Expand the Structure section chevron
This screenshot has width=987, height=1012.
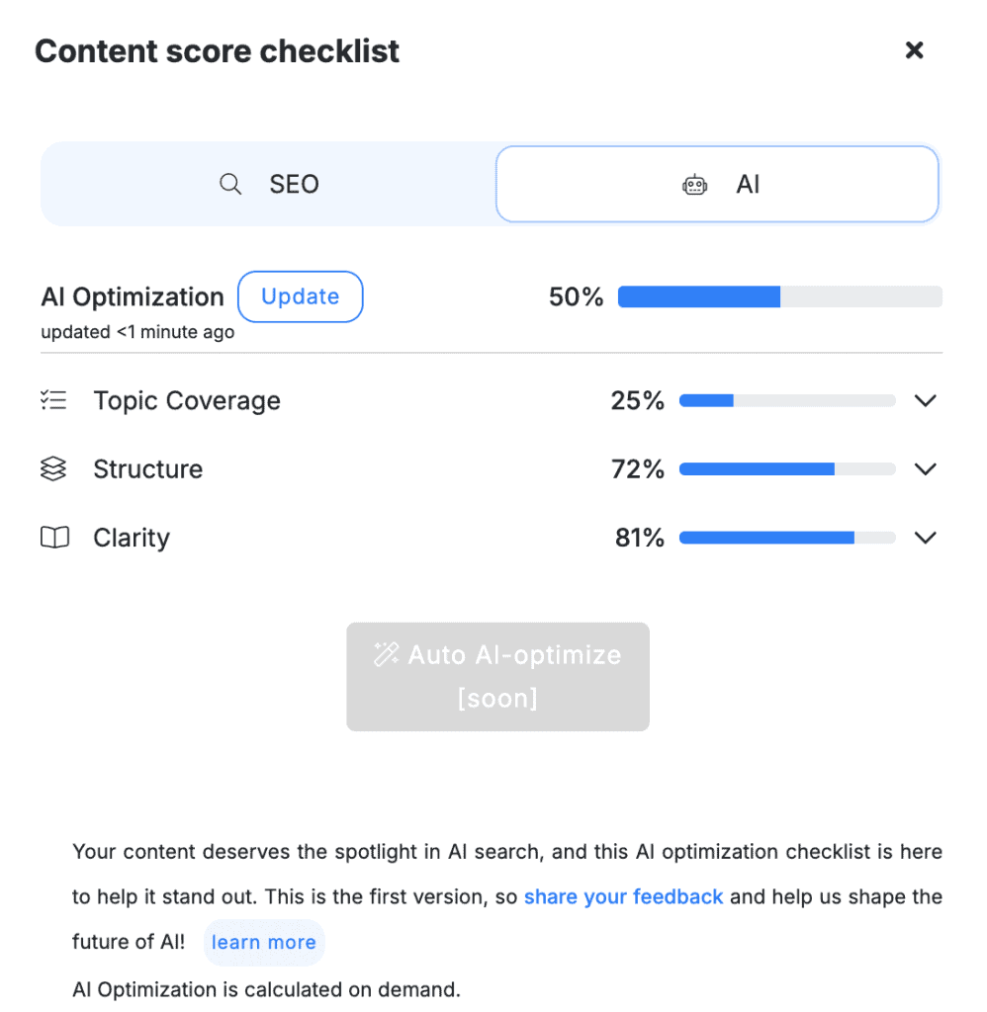click(x=925, y=469)
